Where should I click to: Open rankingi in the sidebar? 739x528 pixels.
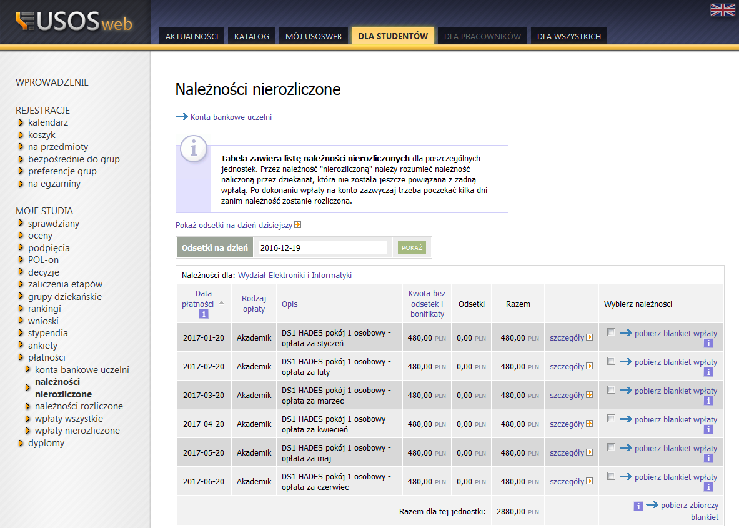pyautogui.click(x=44, y=309)
